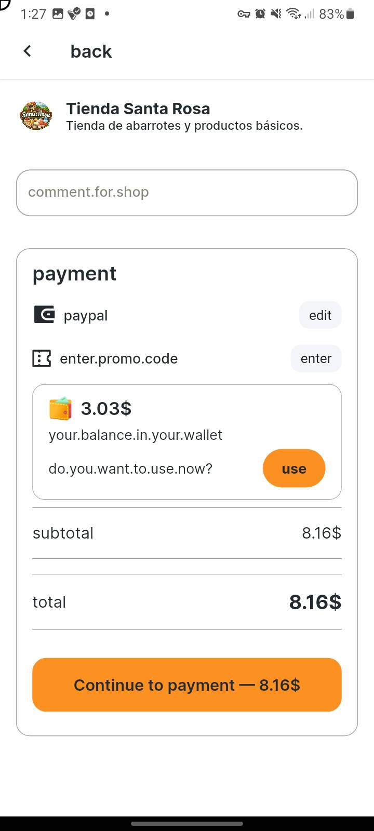Tap use to apply wallet balance
The width and height of the screenshot is (374, 831).
pyautogui.click(x=293, y=468)
